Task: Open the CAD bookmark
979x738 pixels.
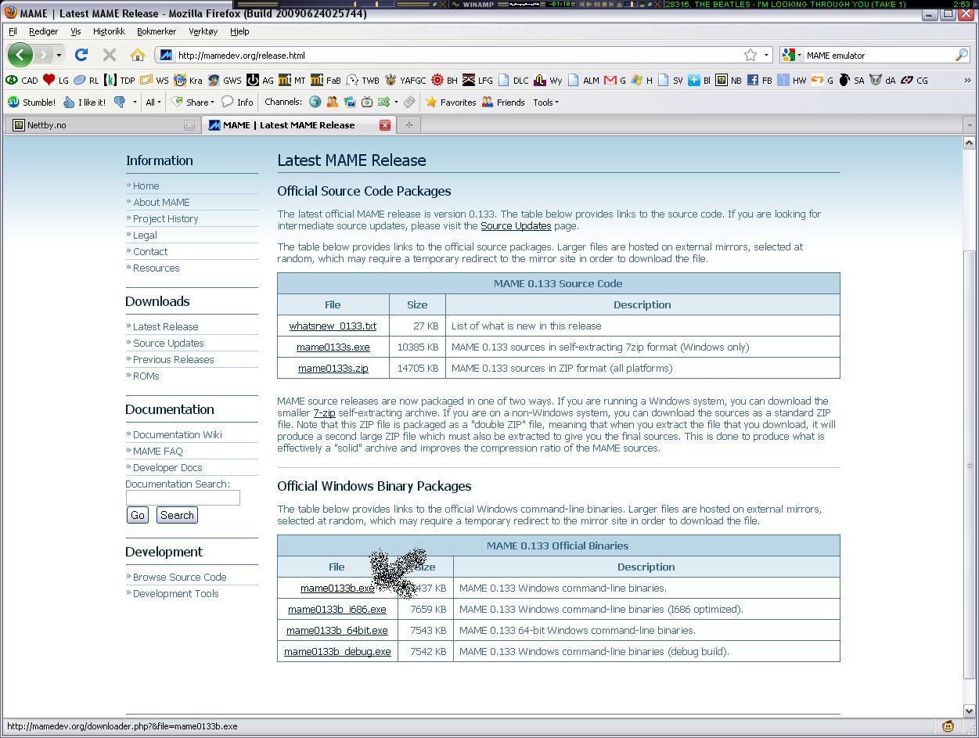Action: [x=21, y=80]
